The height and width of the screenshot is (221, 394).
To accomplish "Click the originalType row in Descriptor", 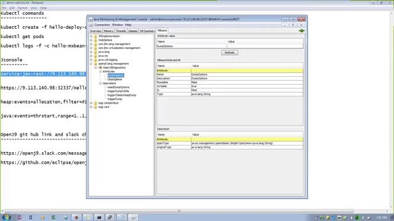I will point(230,147).
